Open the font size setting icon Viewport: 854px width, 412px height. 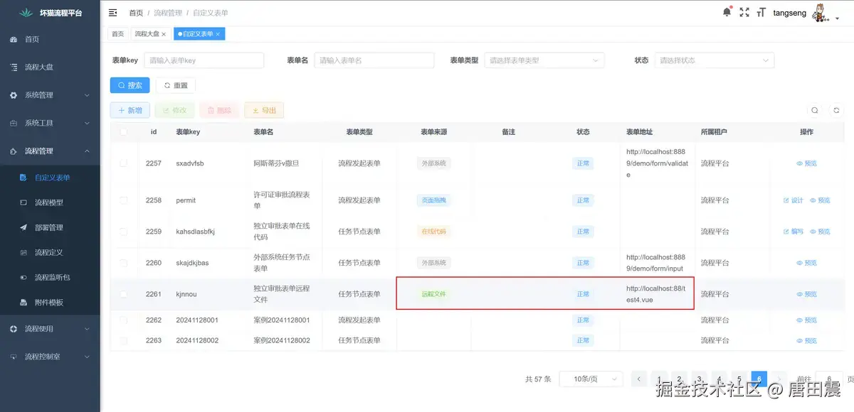(x=761, y=12)
